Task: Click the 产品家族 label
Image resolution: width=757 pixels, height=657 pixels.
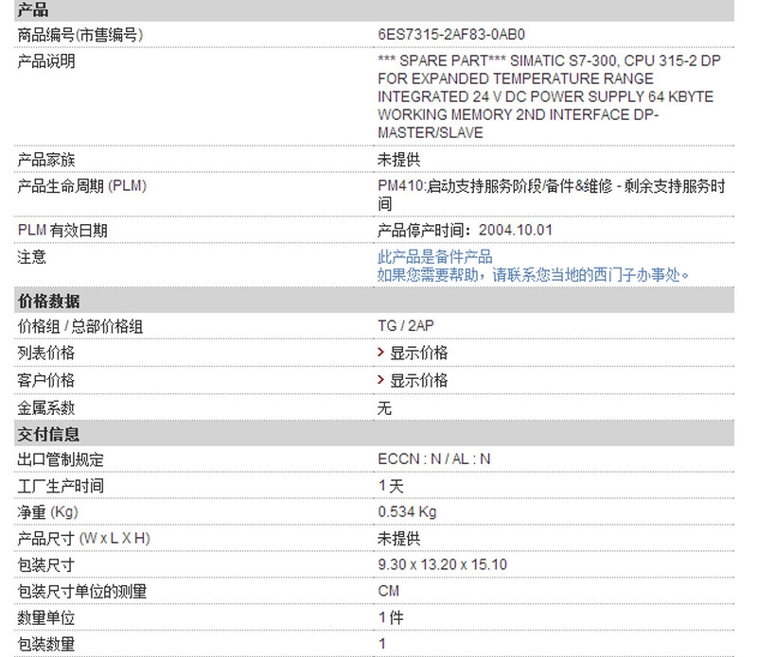Action: (46, 159)
